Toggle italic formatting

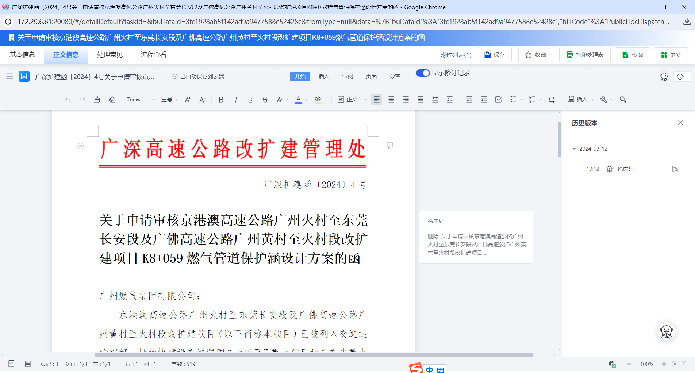236,100
